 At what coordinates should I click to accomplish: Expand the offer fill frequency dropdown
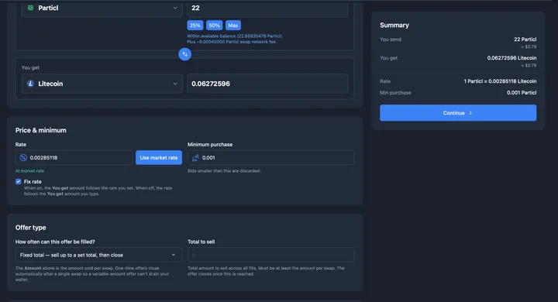(98, 255)
